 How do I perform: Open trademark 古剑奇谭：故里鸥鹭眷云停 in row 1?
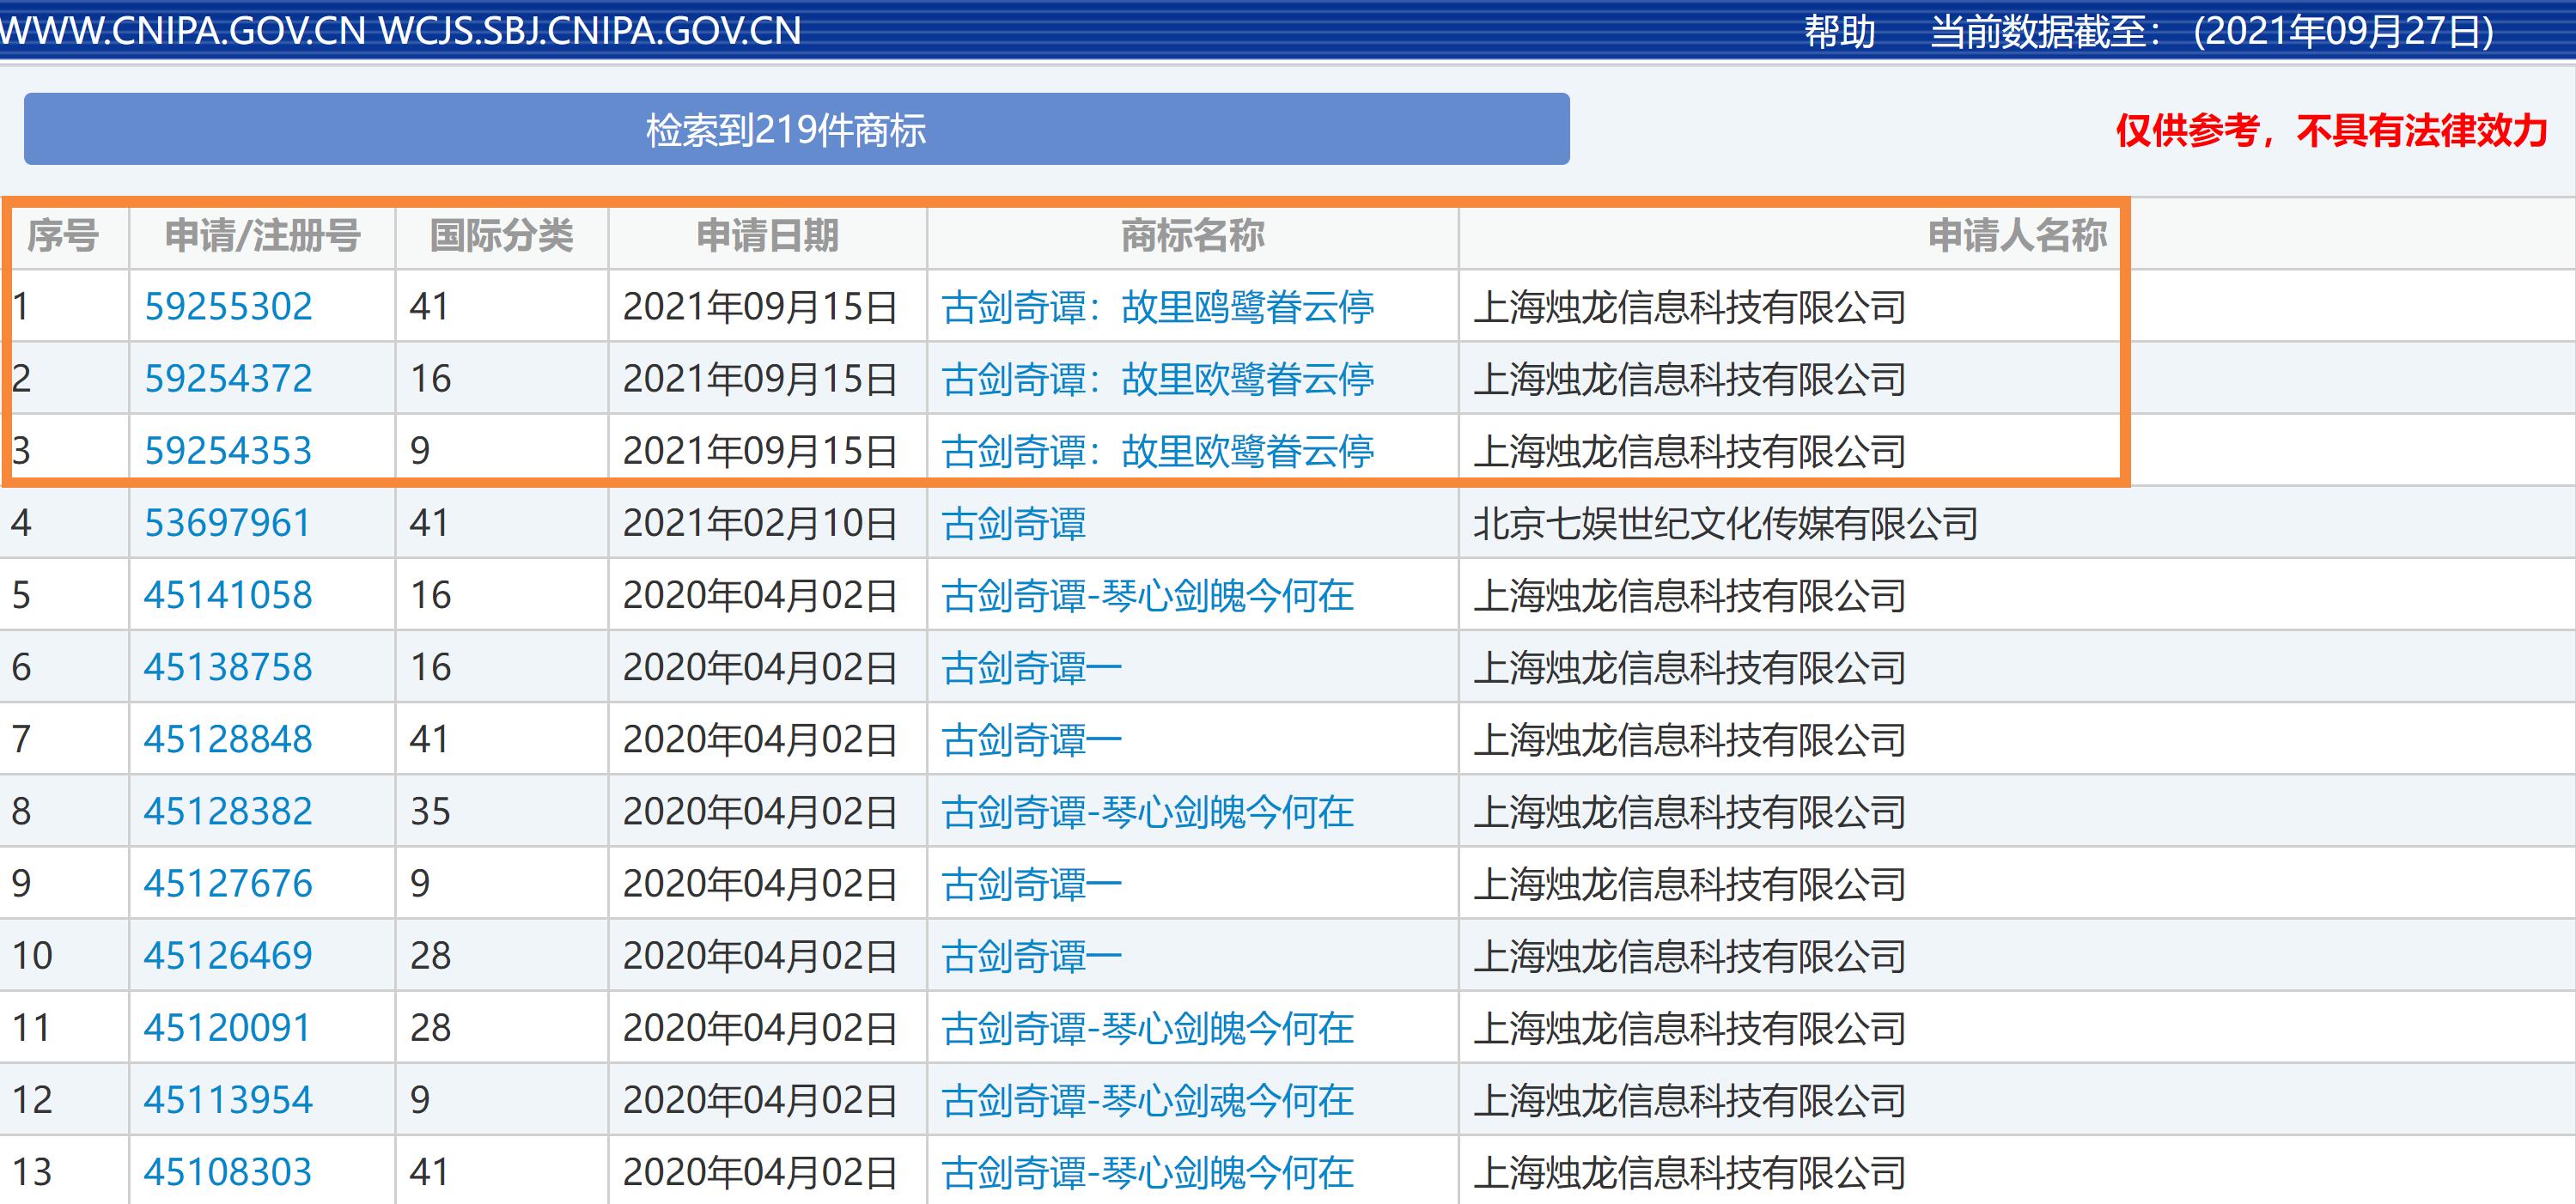pos(1157,307)
